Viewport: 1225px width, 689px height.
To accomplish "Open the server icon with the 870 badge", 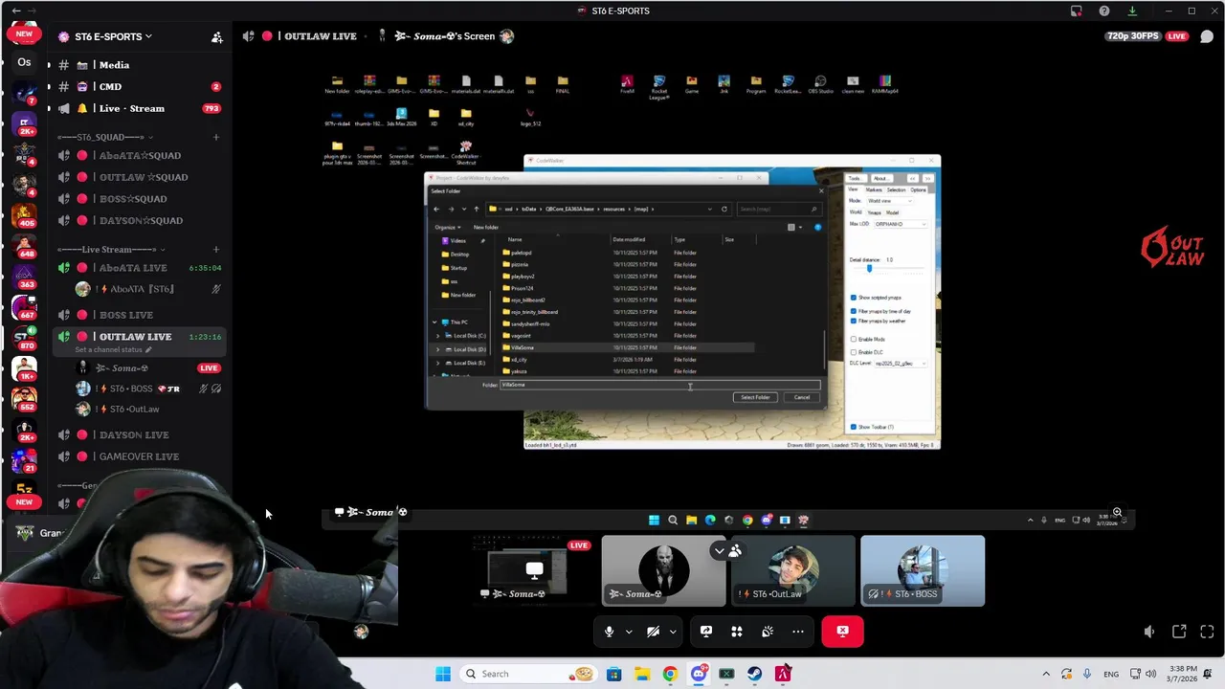I will coord(24,337).
